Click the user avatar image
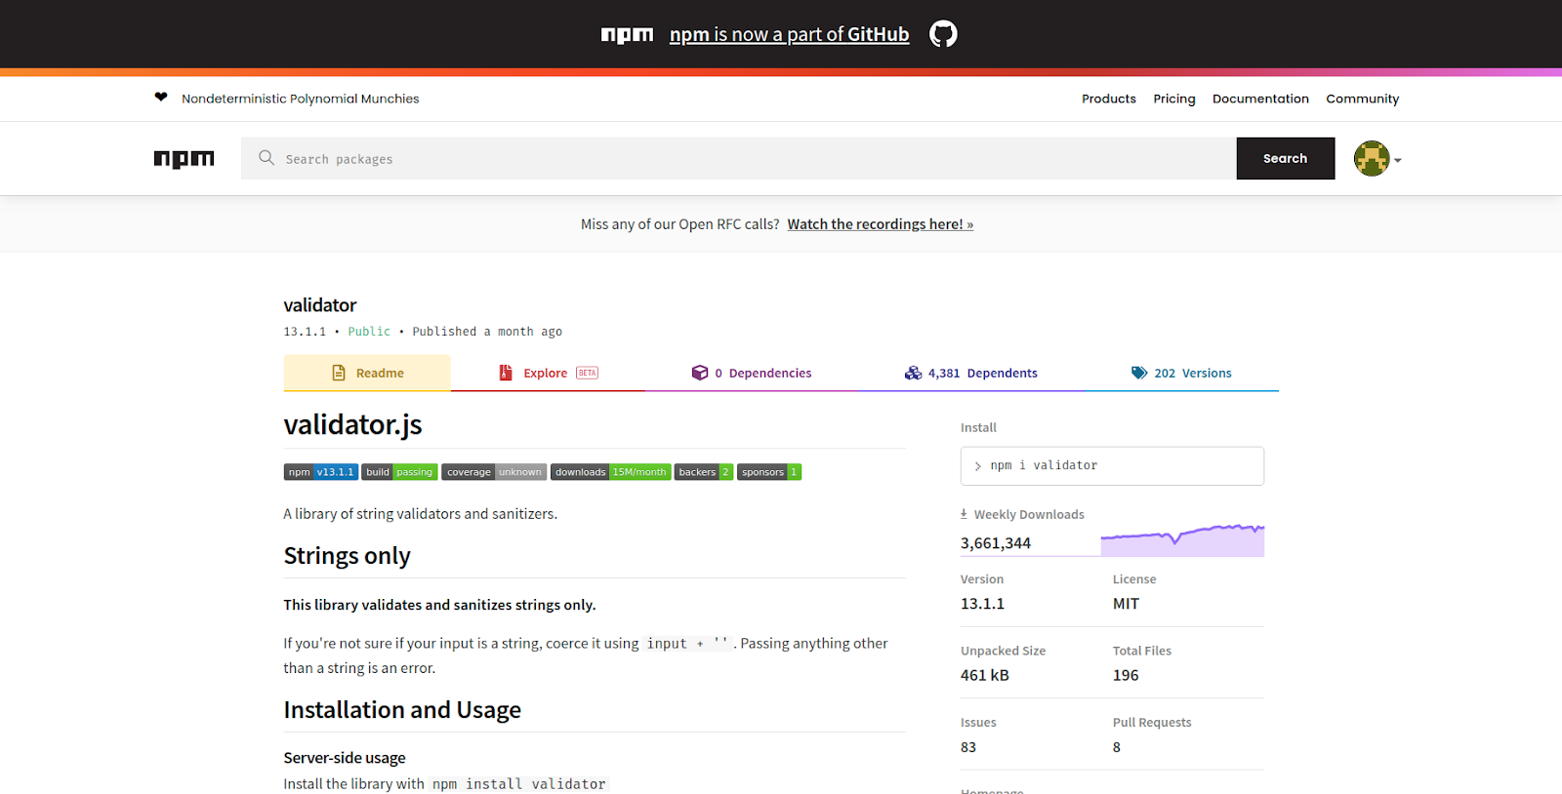1562x794 pixels. [x=1372, y=158]
